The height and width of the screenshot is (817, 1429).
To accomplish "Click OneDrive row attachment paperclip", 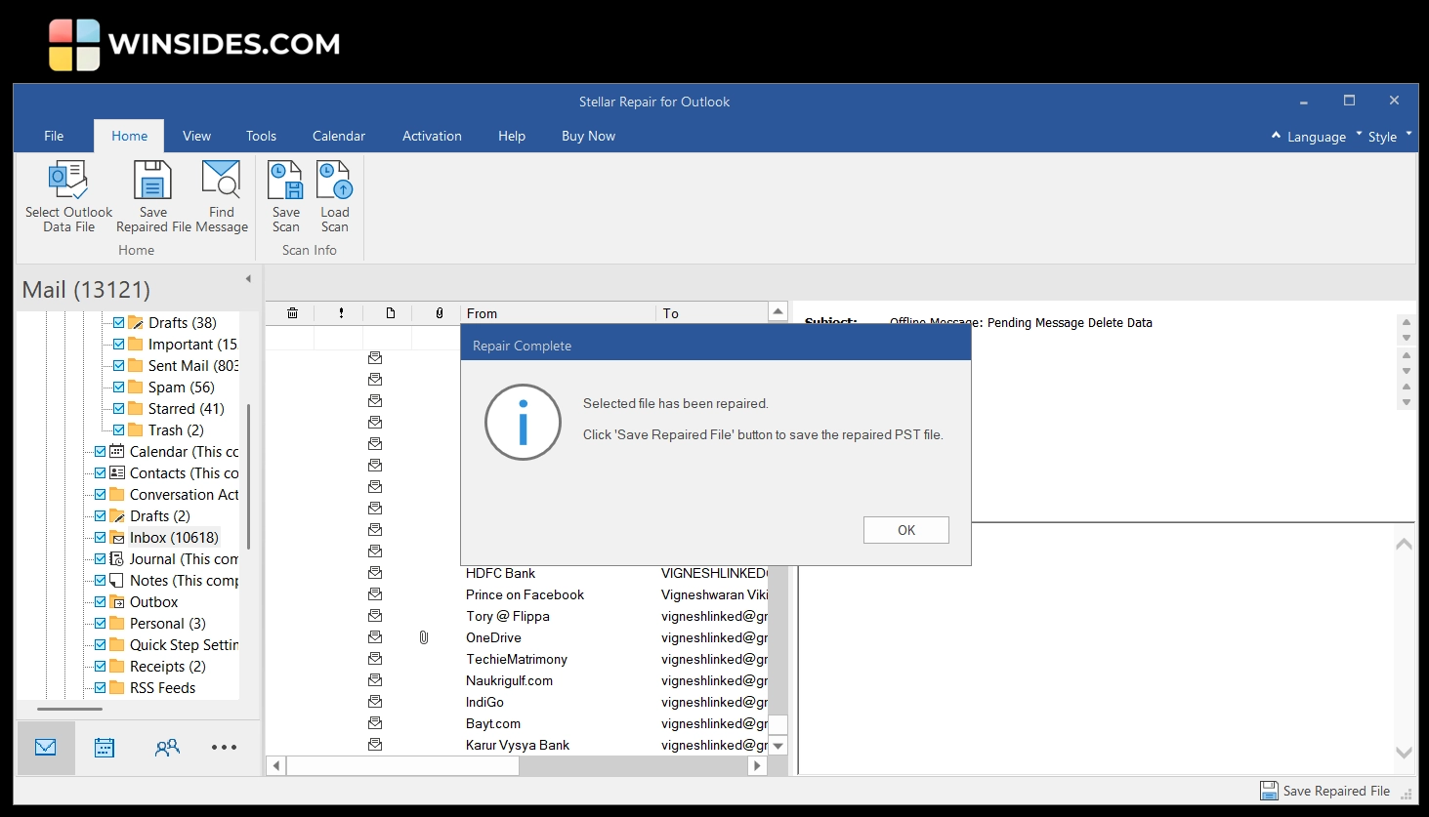I will pos(424,637).
